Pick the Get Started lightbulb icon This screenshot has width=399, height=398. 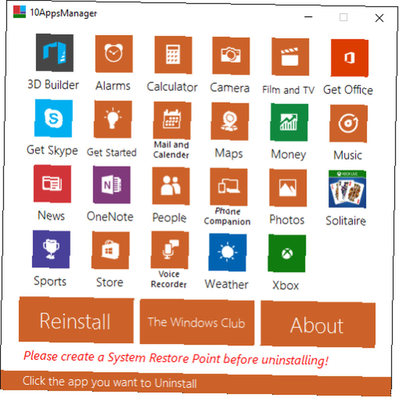(x=113, y=119)
